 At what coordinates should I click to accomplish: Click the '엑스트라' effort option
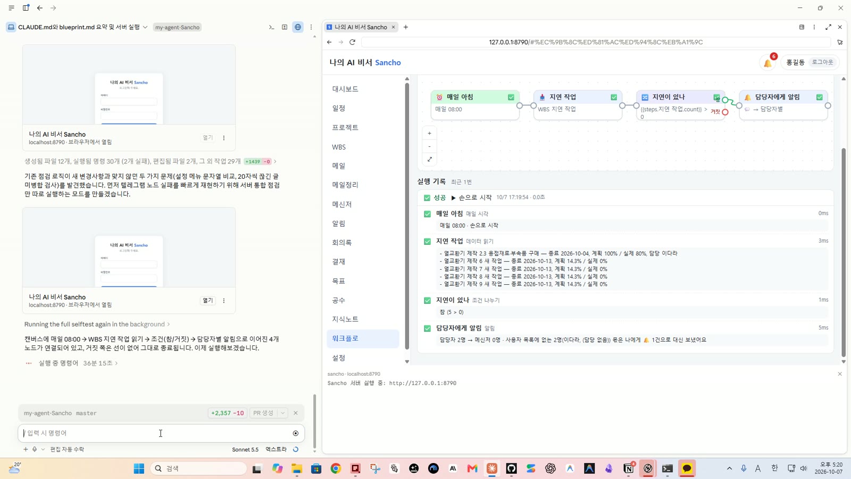[276, 449]
